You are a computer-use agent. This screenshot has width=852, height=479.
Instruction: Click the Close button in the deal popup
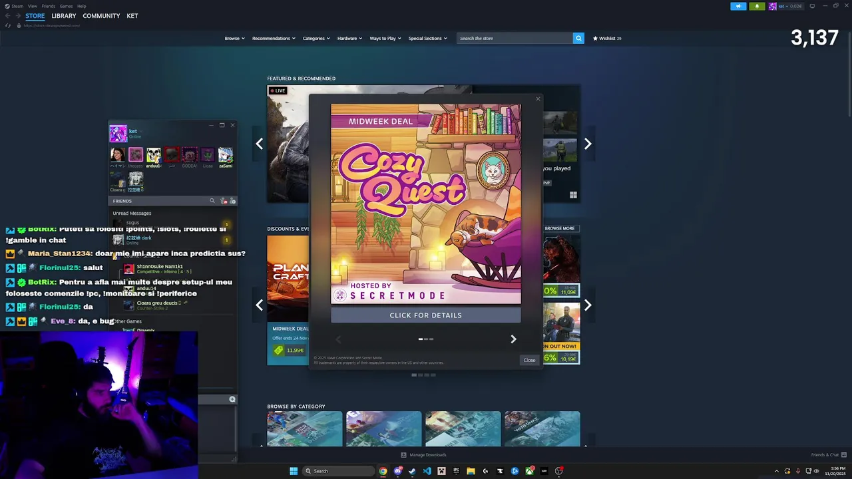coord(529,360)
